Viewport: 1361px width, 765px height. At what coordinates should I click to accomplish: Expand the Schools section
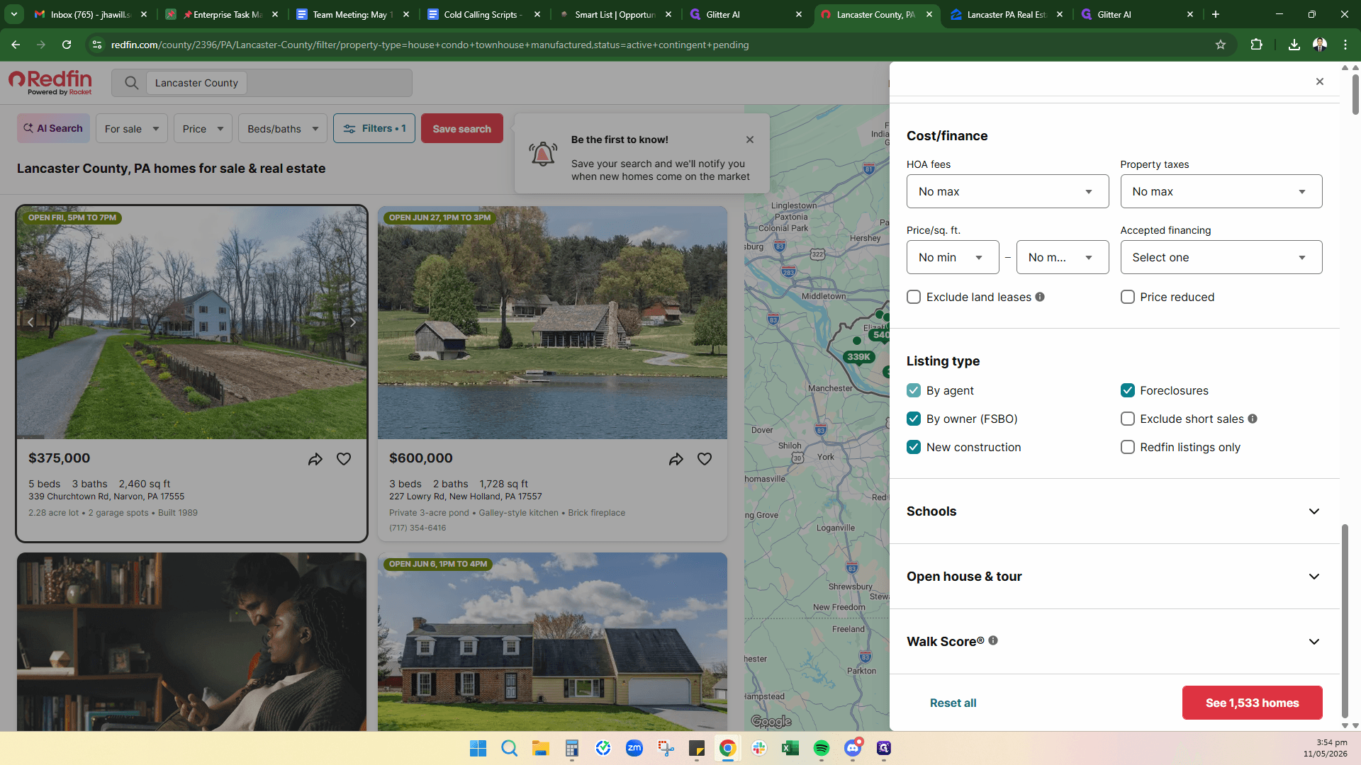(x=1114, y=511)
